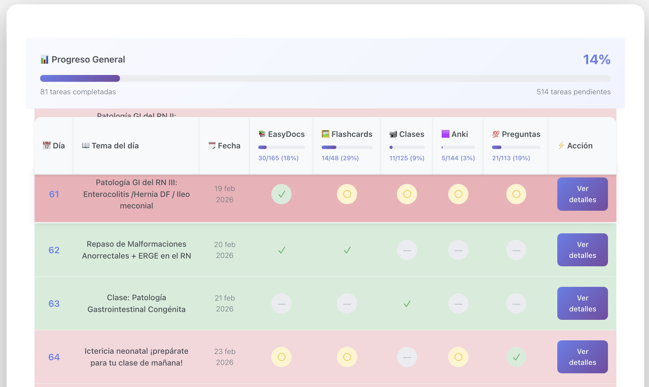
Task: Toggle day 61 EasyDocs completed checkmark
Action: click(x=281, y=194)
